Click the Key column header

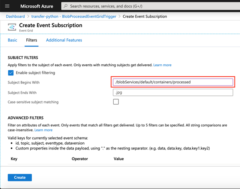14,159
